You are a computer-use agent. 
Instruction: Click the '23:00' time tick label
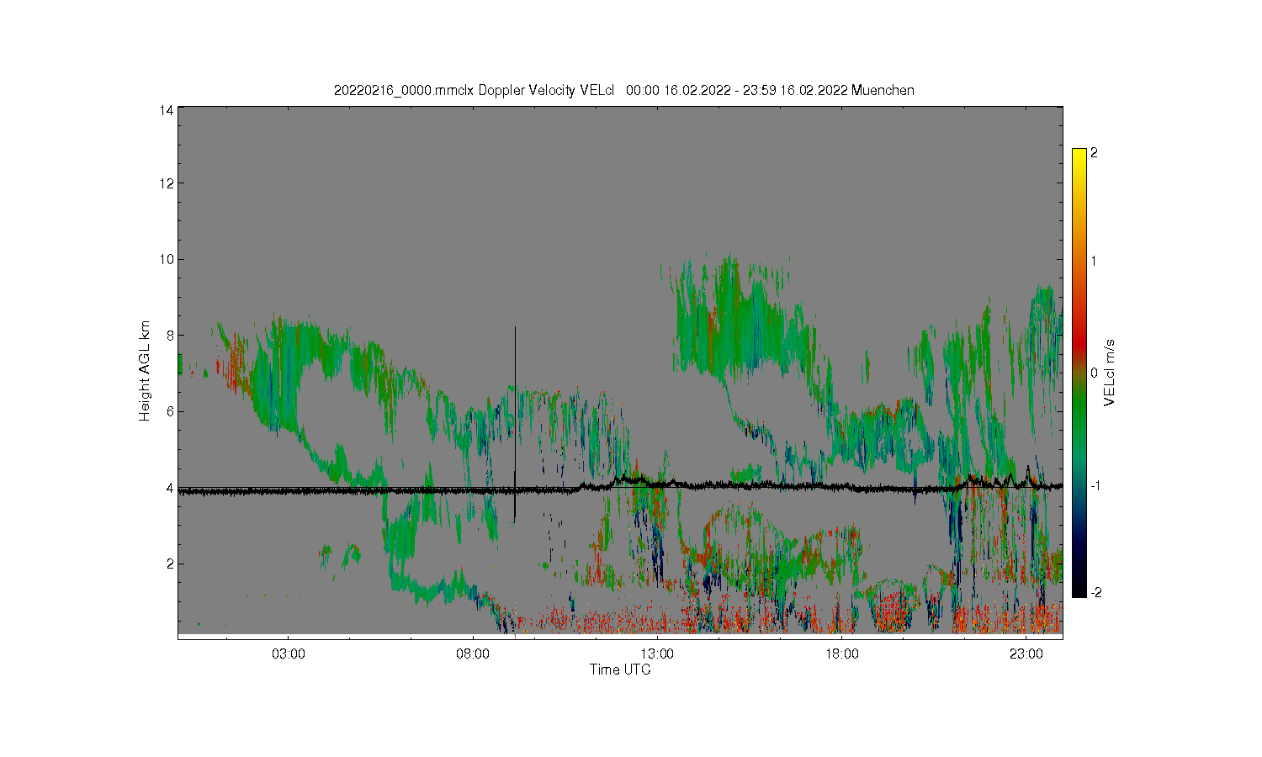click(x=1026, y=654)
